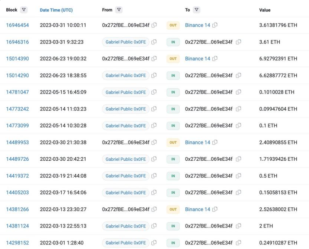Open block 14405203
The image size is (309, 249).
[17, 193]
